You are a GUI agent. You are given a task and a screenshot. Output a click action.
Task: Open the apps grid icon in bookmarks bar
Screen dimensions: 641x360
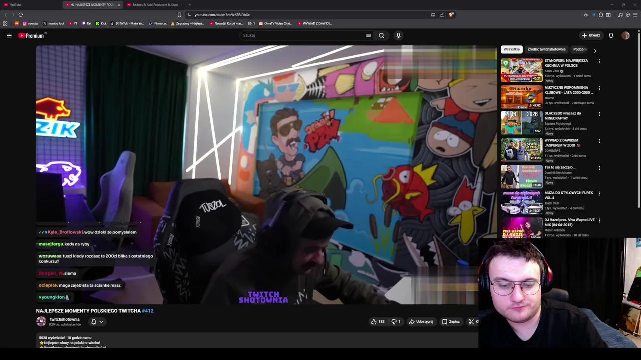5,23
